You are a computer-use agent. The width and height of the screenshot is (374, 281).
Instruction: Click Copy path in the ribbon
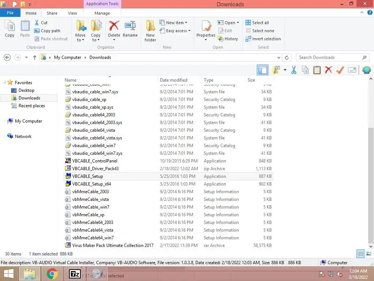[47, 31]
